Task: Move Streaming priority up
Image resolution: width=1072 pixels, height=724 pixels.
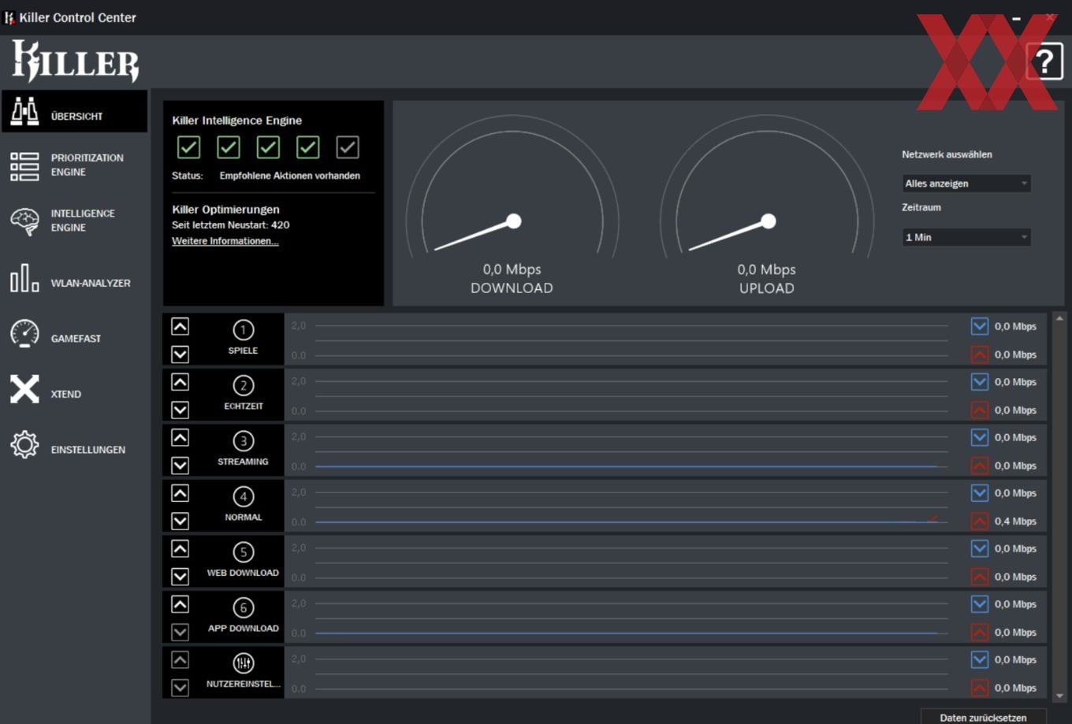Action: (x=180, y=438)
